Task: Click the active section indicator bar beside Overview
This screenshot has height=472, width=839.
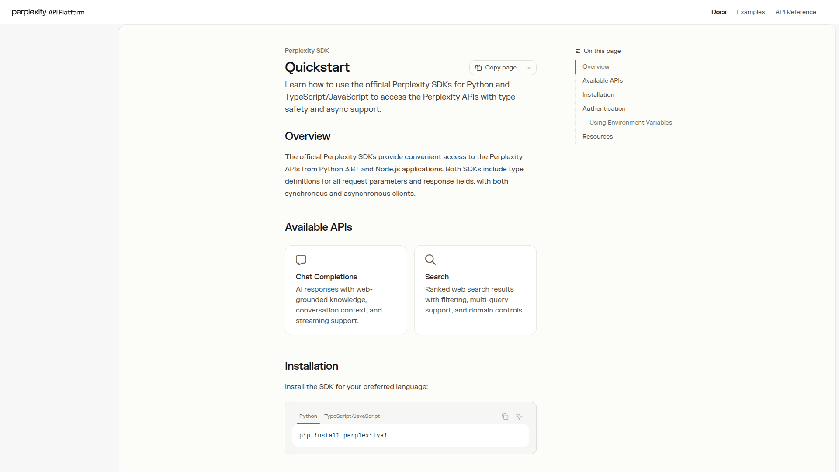Action: point(576,66)
